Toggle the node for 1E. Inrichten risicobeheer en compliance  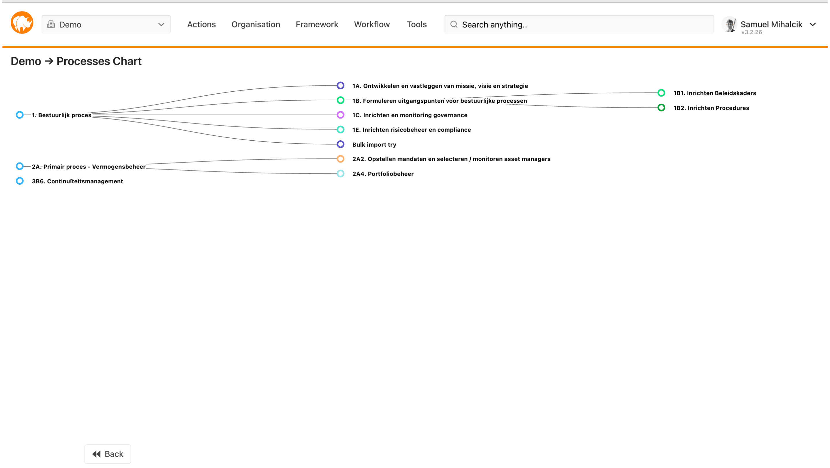(x=340, y=129)
